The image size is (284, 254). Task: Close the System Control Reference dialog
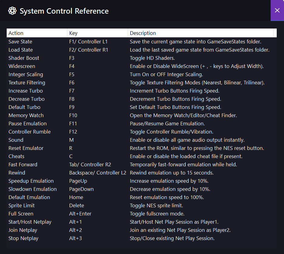click(x=277, y=10)
